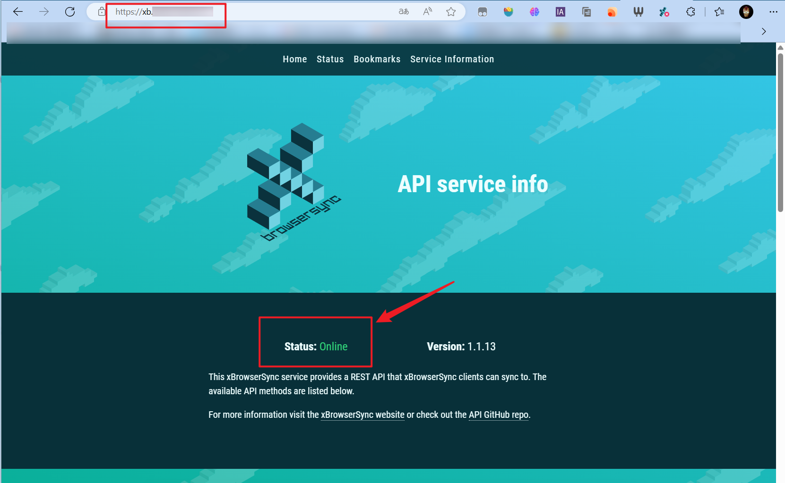Open the IA extension
785x483 pixels.
point(561,12)
